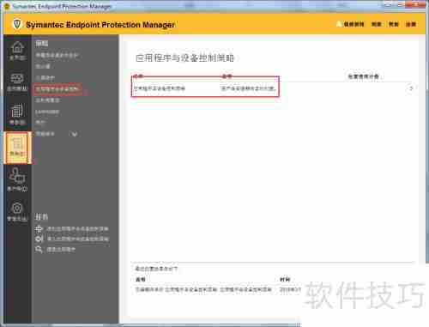Open the latest alerts link in header
Viewport: 429px width, 327px height.
353,24
